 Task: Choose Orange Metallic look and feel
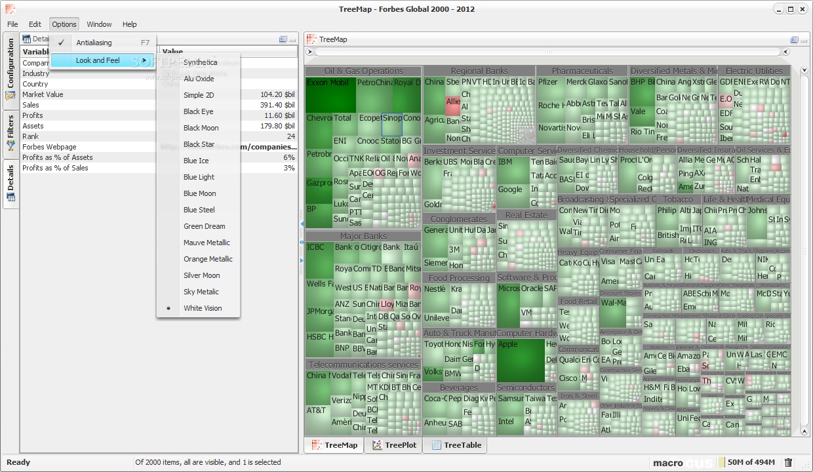click(x=198, y=259)
